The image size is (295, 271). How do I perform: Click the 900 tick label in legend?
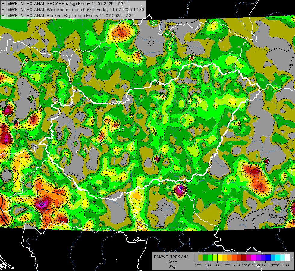pyautogui.click(x=237, y=265)
